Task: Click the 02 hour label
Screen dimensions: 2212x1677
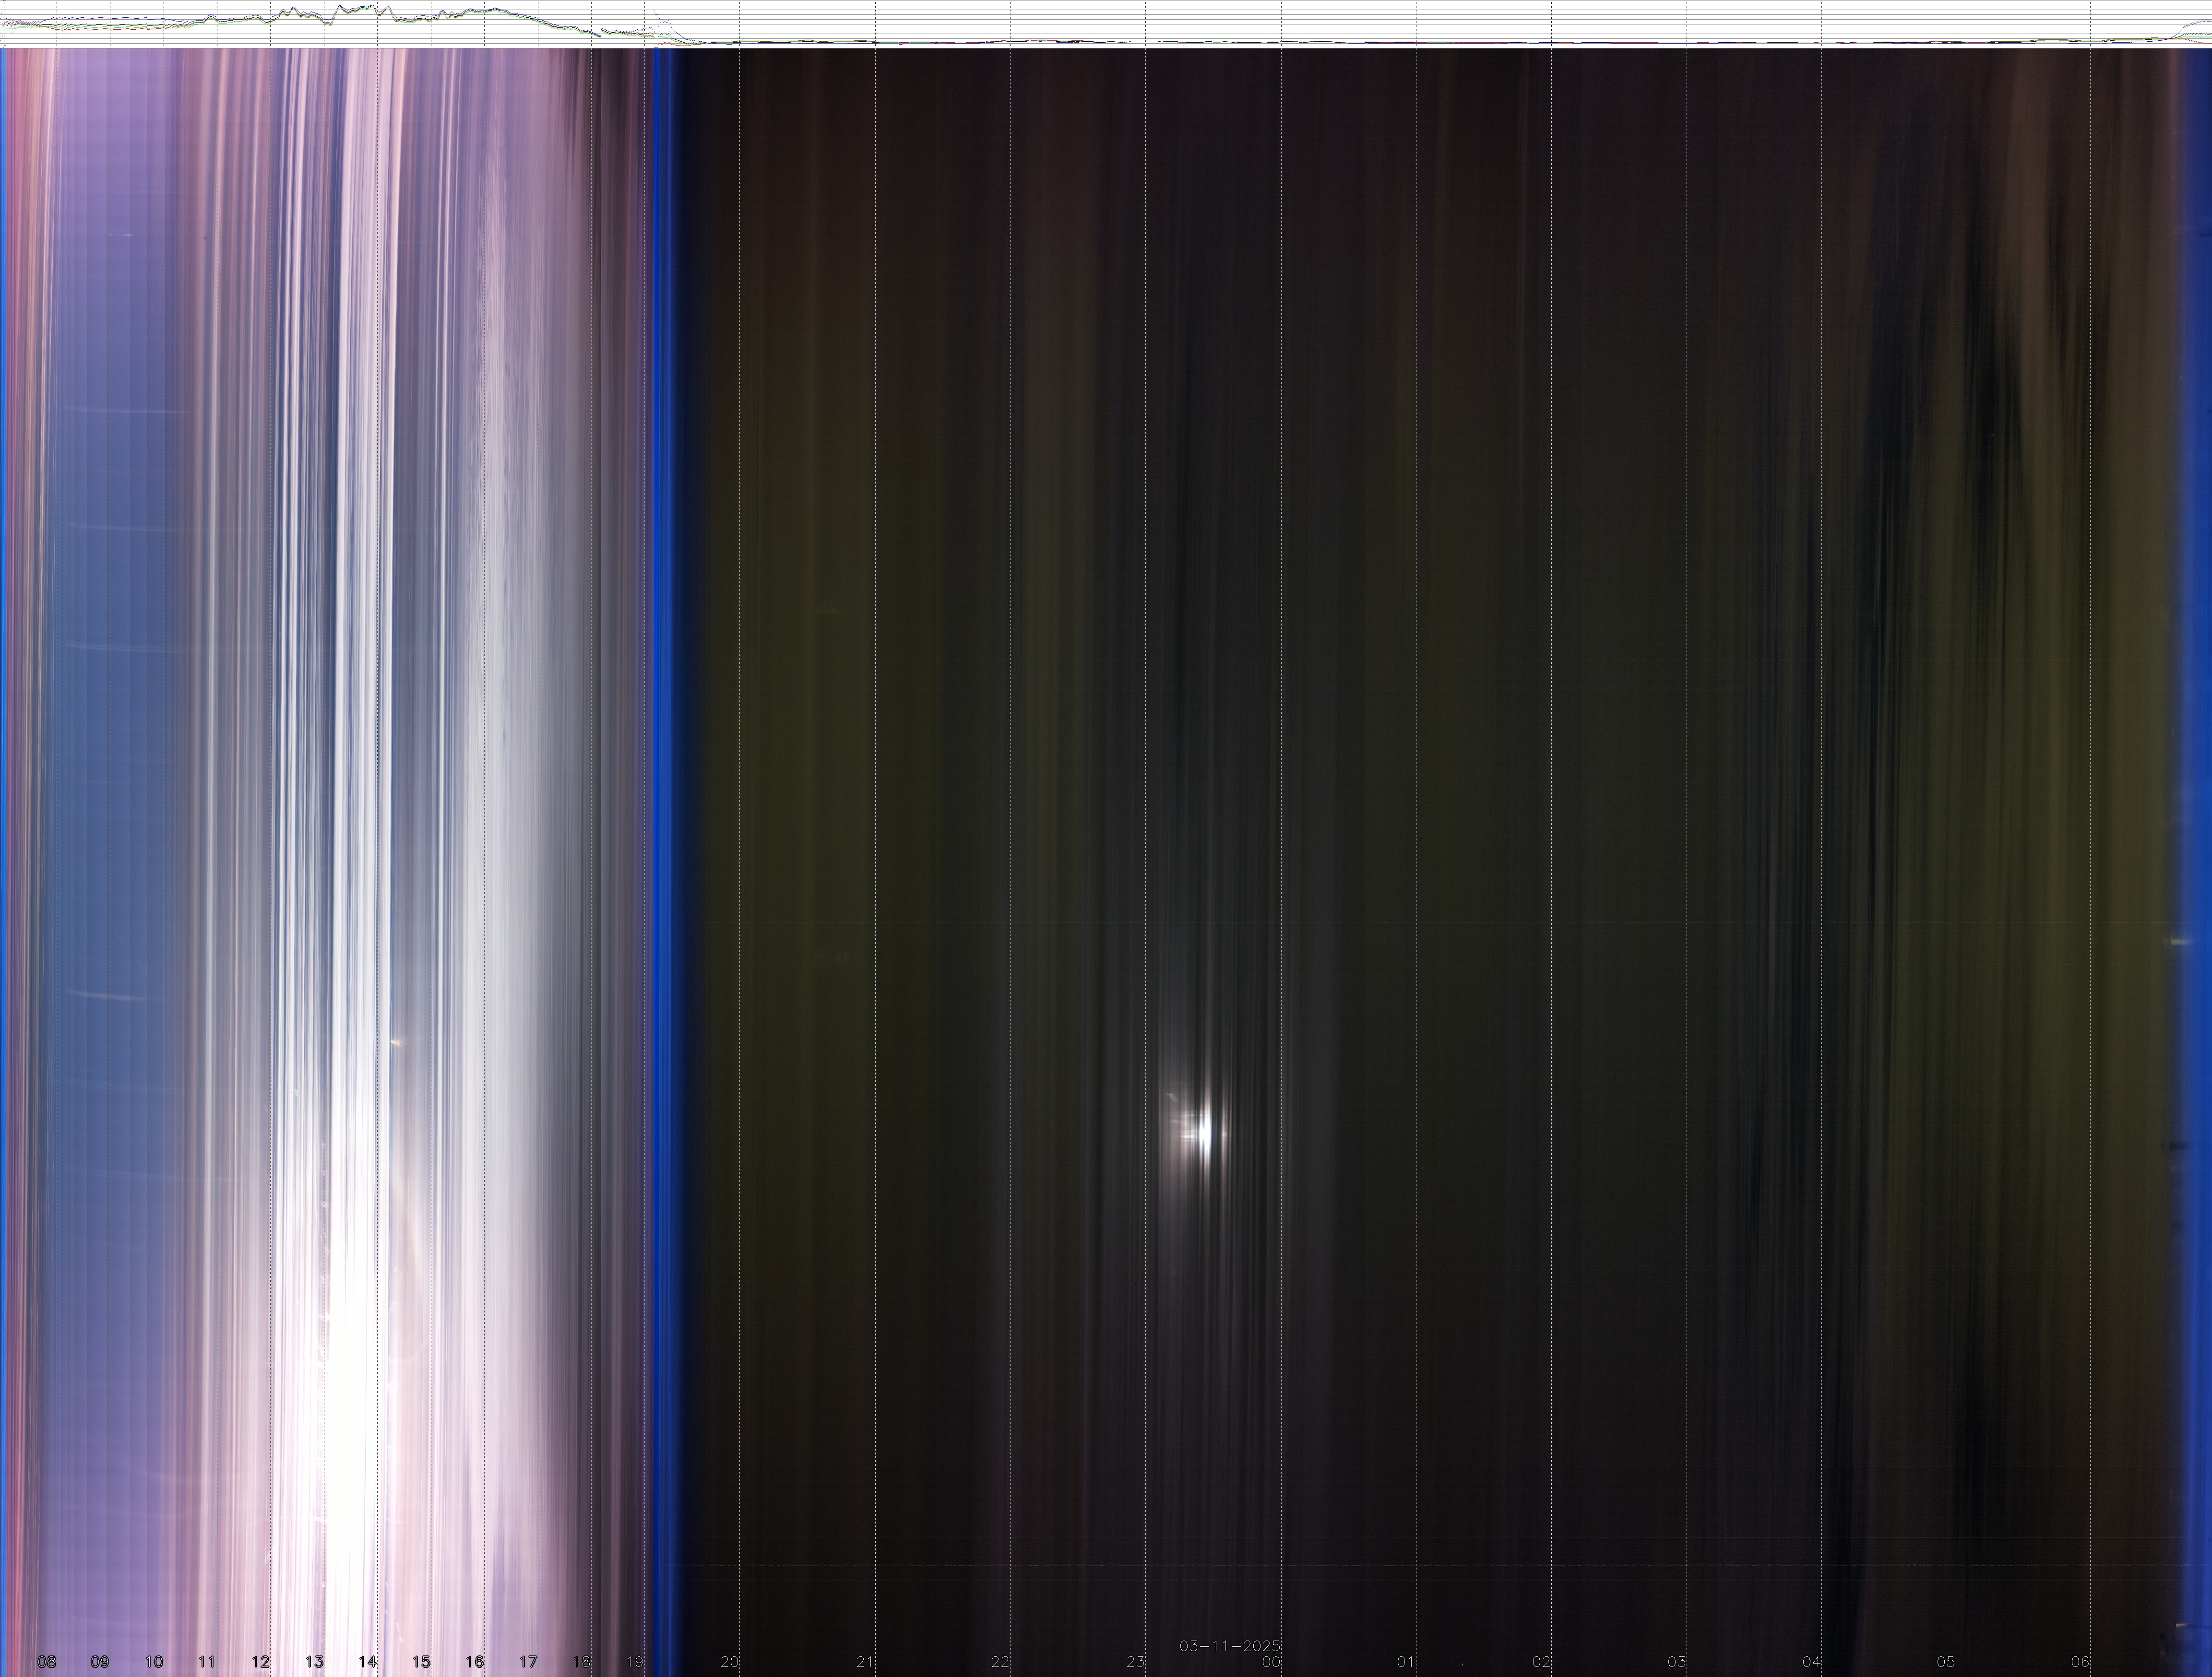Action: [x=1541, y=1662]
